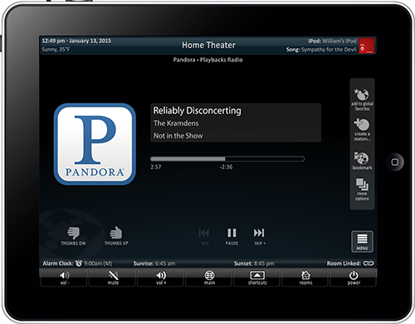
Task: Open the rooms list
Action: coord(305,278)
